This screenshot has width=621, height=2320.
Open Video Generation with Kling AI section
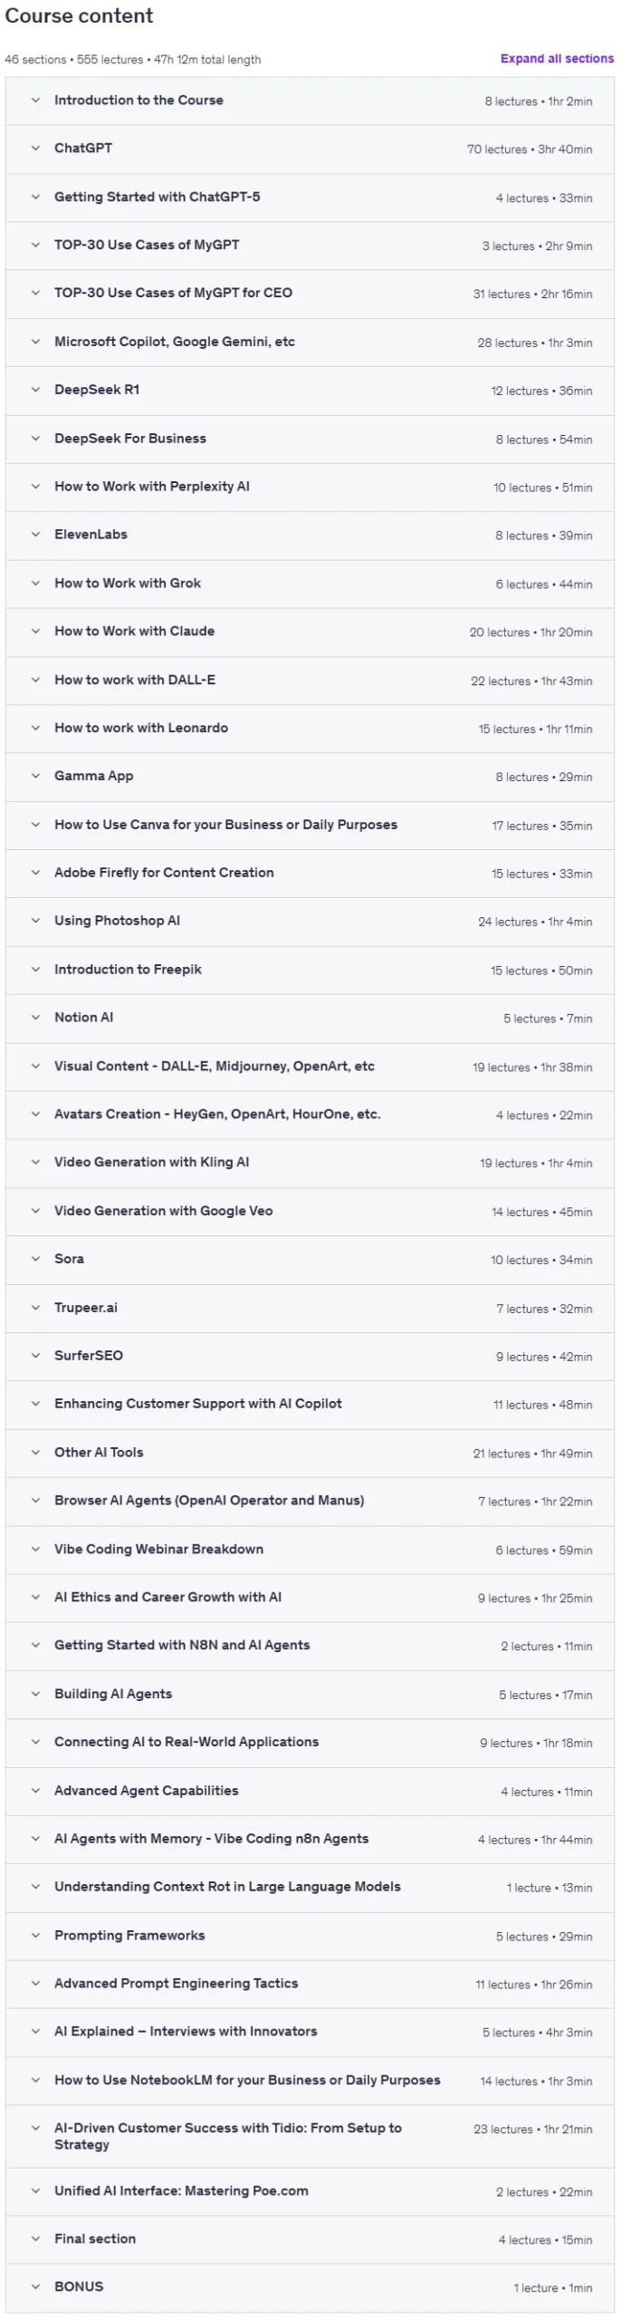(x=310, y=1163)
